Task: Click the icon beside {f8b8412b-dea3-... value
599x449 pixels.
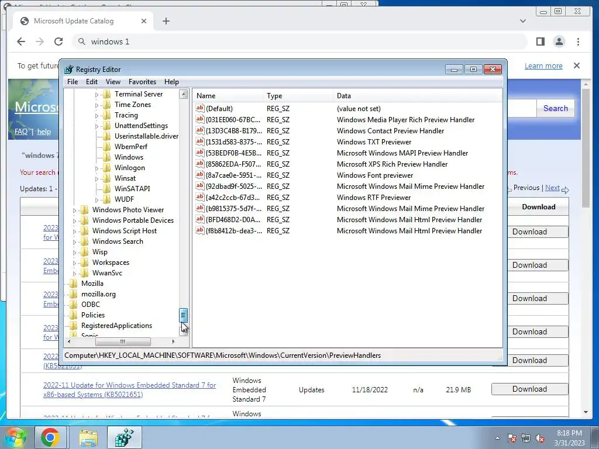Action: point(200,230)
